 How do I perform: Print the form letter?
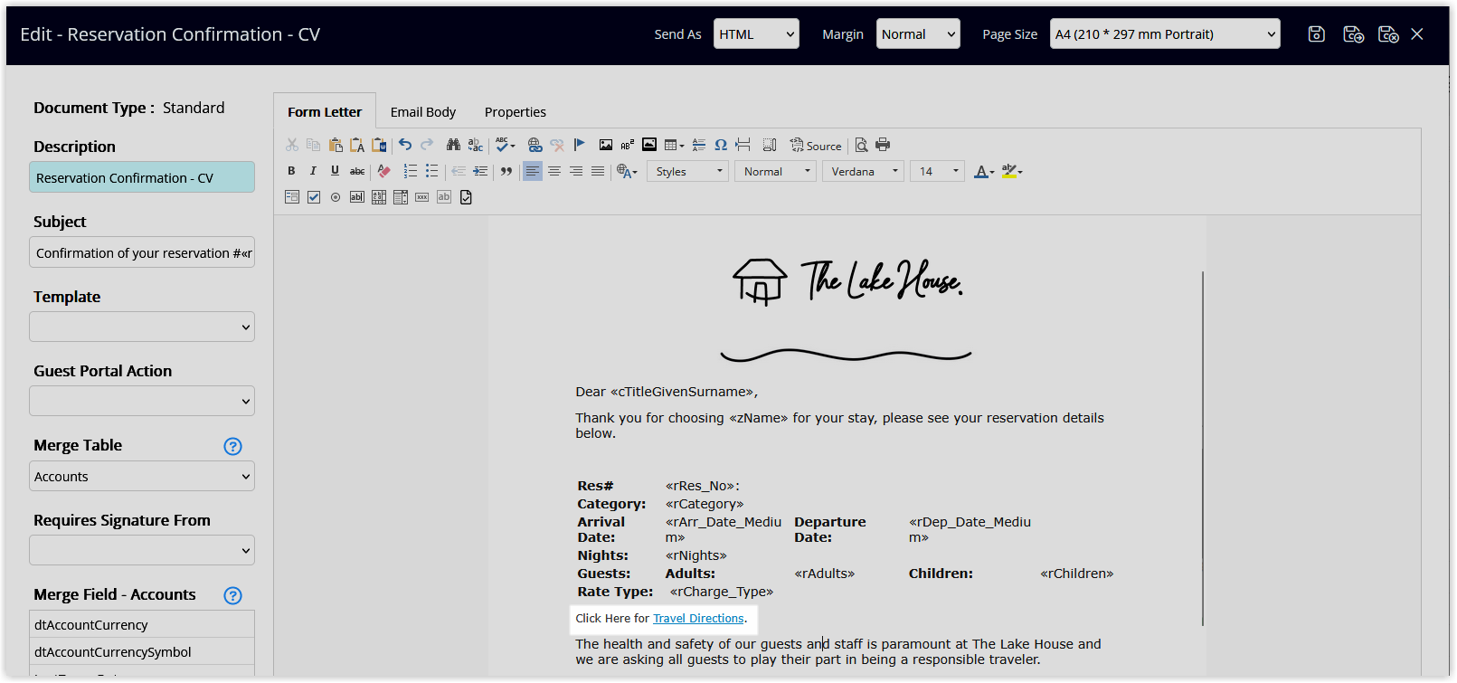883,145
